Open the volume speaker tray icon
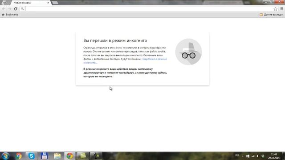Viewport: 285px width, 160px height. click(258, 156)
